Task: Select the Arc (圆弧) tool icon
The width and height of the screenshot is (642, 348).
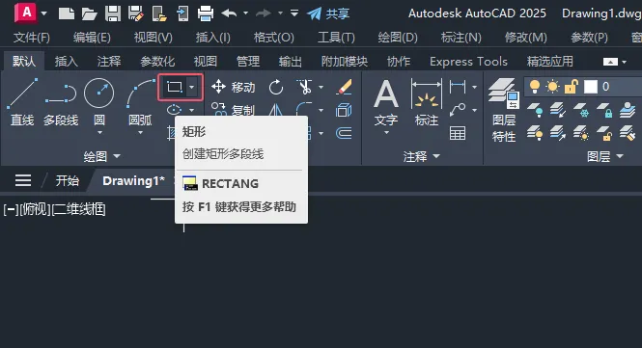Action: (140, 94)
